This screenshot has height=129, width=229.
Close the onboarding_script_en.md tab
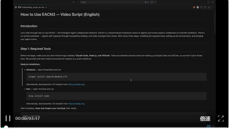(46, 7)
